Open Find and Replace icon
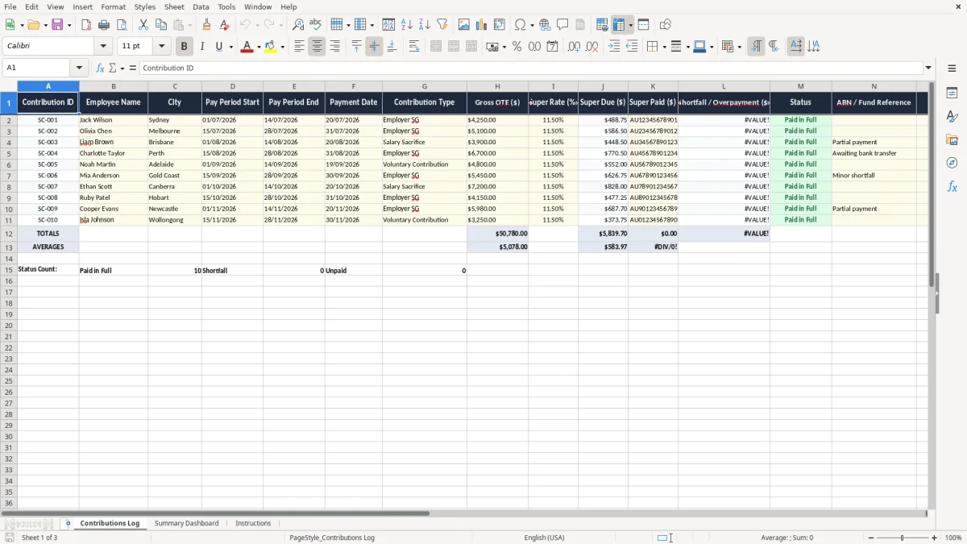 click(298, 25)
